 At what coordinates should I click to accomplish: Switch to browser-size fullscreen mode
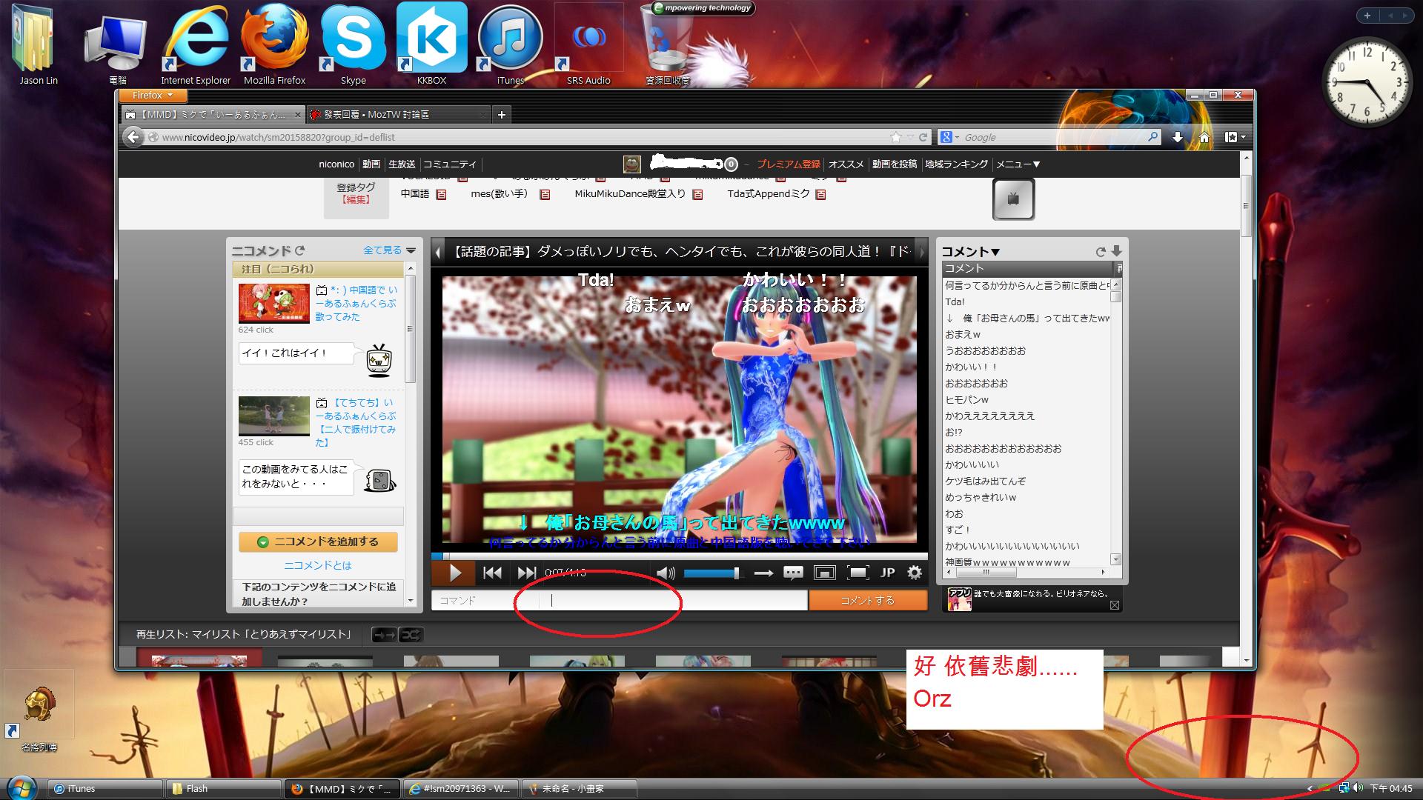(824, 573)
